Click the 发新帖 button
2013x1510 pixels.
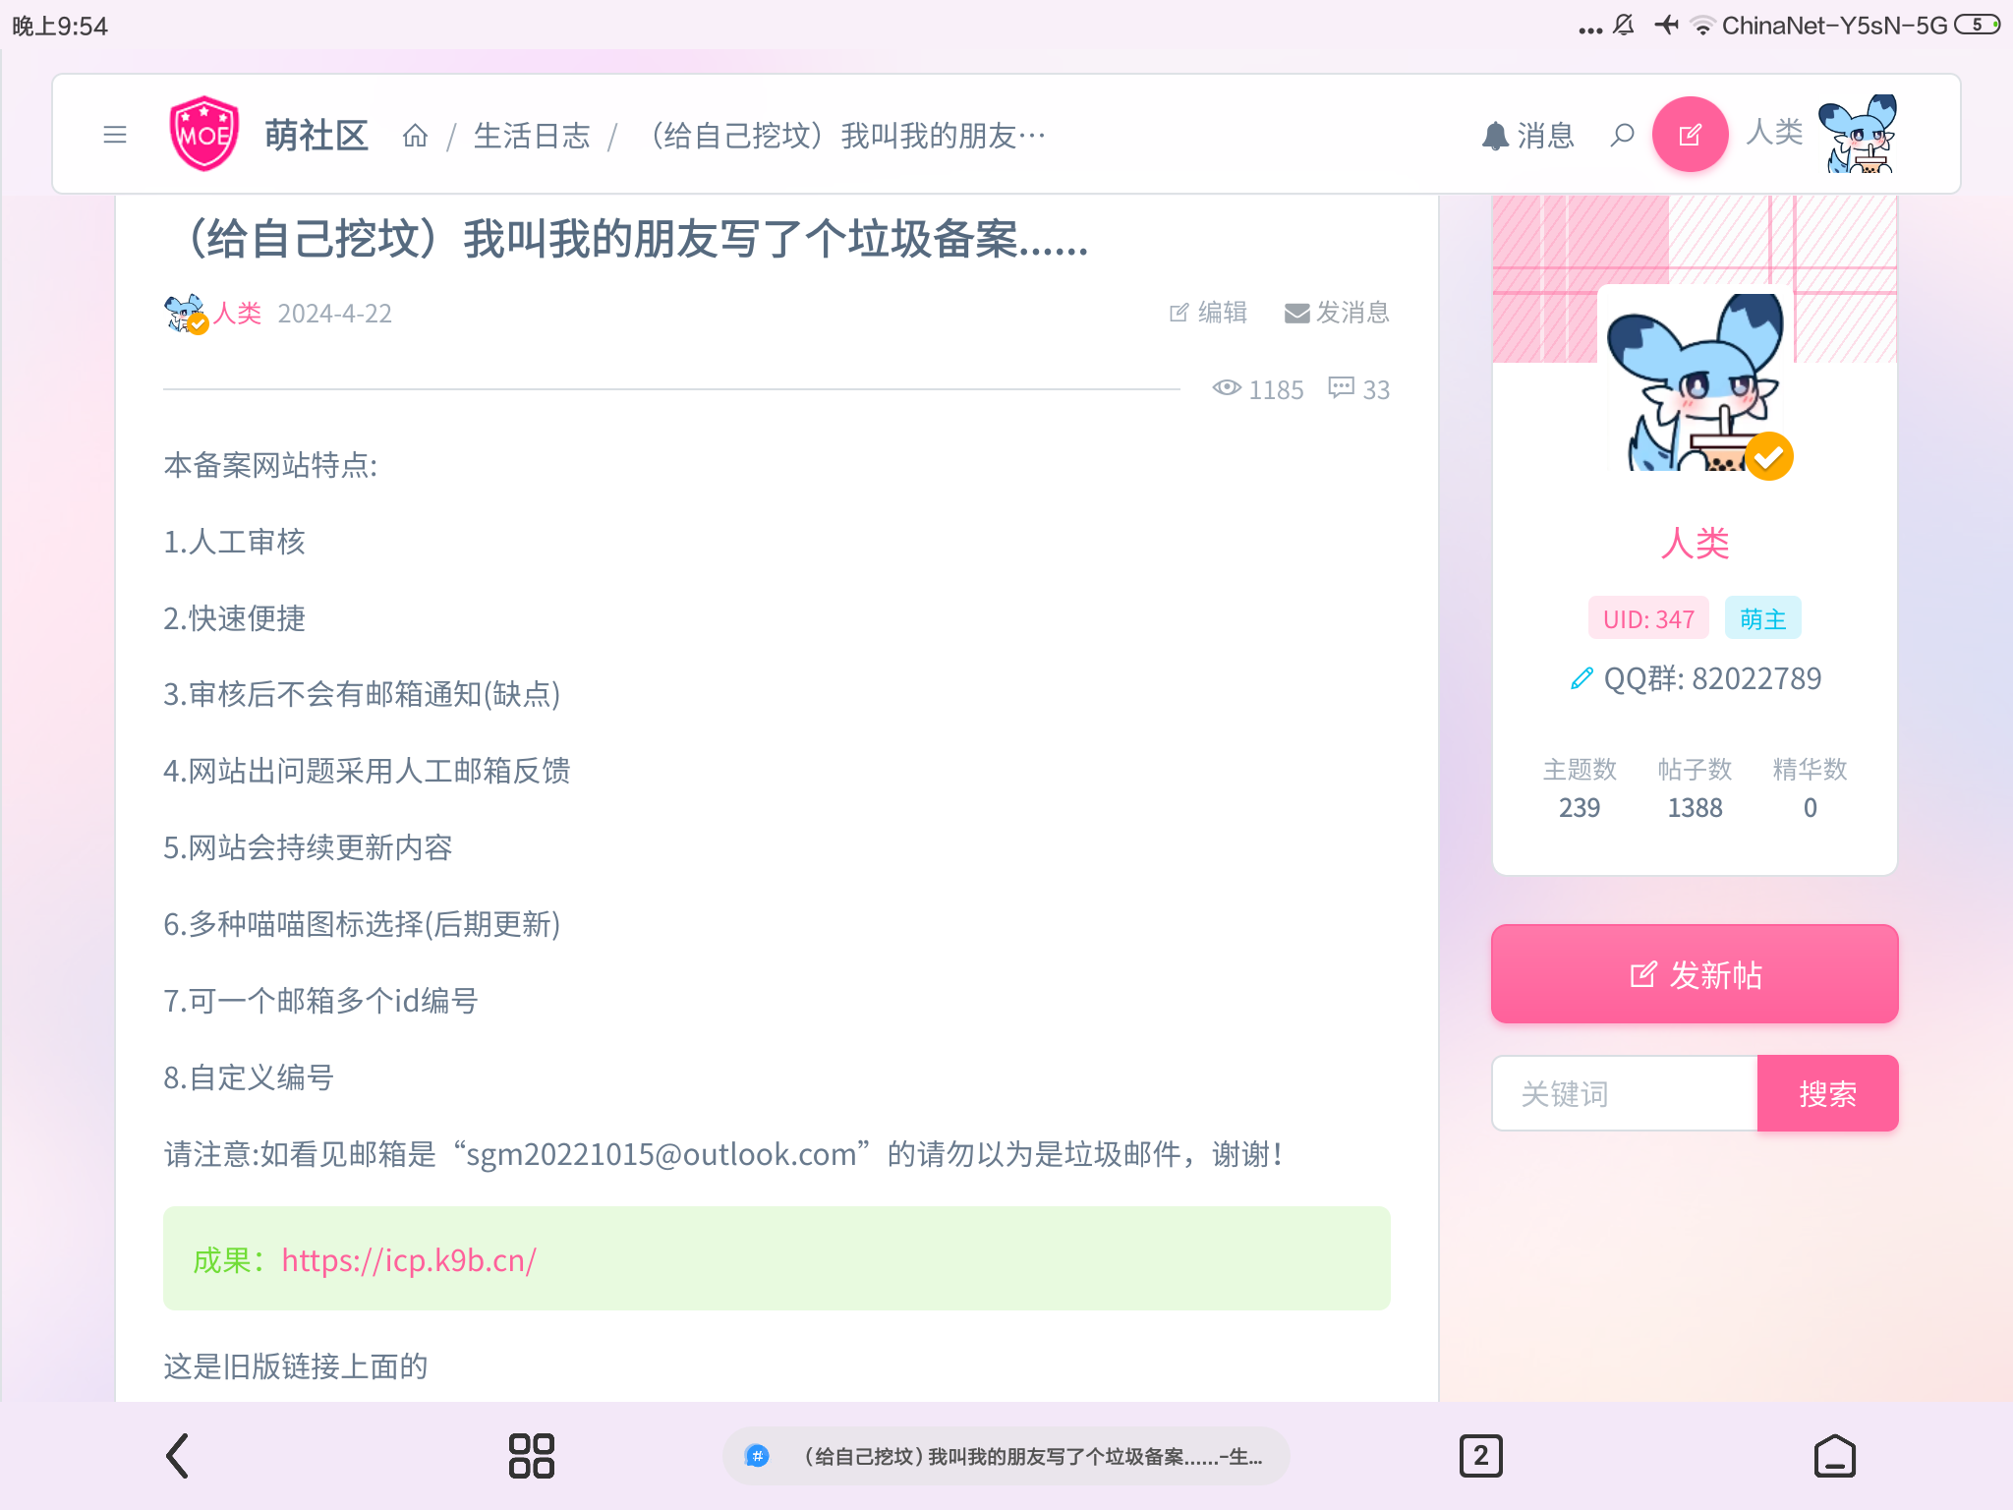click(1695, 974)
